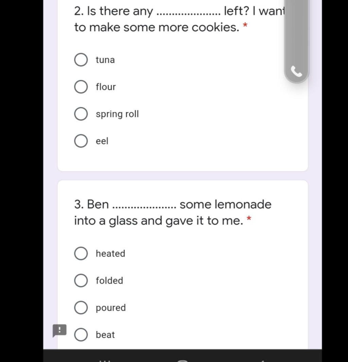This screenshot has width=348, height=362.
Task: Click the tuna answer label text
Action: coord(105,60)
